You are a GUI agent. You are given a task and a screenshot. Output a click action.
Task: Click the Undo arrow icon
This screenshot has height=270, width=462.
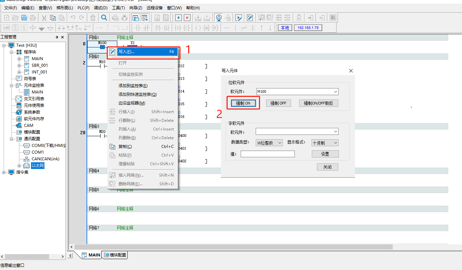[73, 17]
